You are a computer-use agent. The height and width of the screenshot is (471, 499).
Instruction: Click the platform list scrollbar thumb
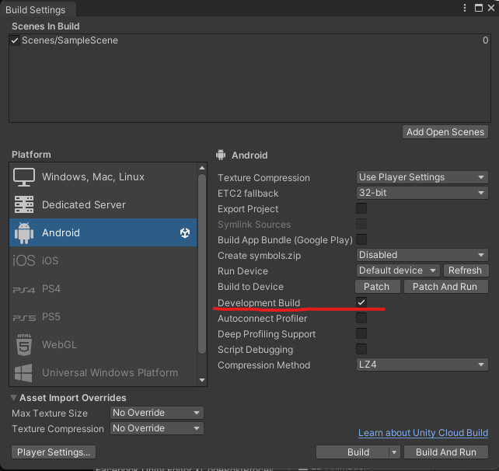click(x=202, y=263)
